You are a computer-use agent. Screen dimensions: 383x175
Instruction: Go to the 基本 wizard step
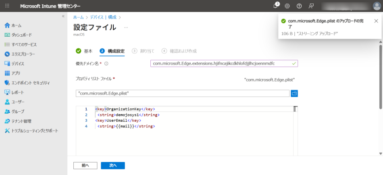point(84,51)
